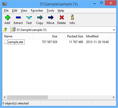Sort by Packed Size column header

72,36
